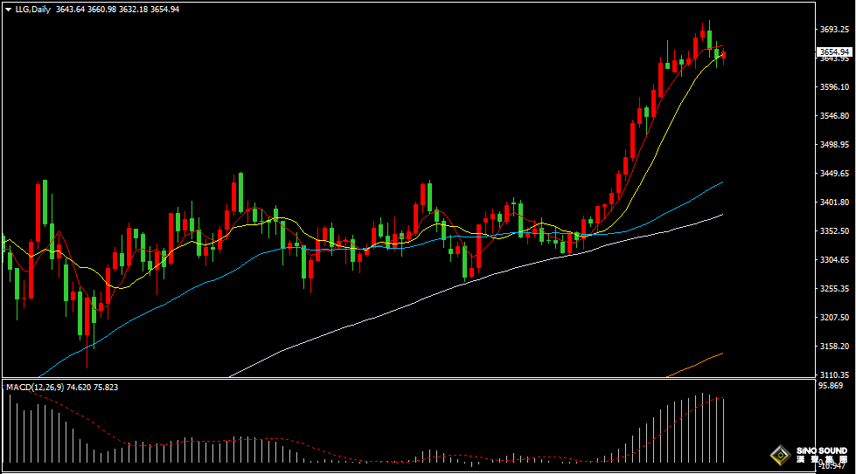Click the LLG,Daily chart title
Image resolution: width=856 pixels, height=474 pixels.
pyautogui.click(x=32, y=10)
